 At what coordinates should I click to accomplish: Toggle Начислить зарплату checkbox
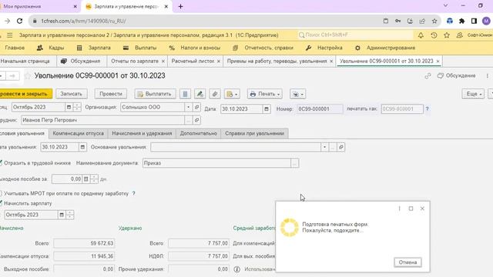pos(1,203)
